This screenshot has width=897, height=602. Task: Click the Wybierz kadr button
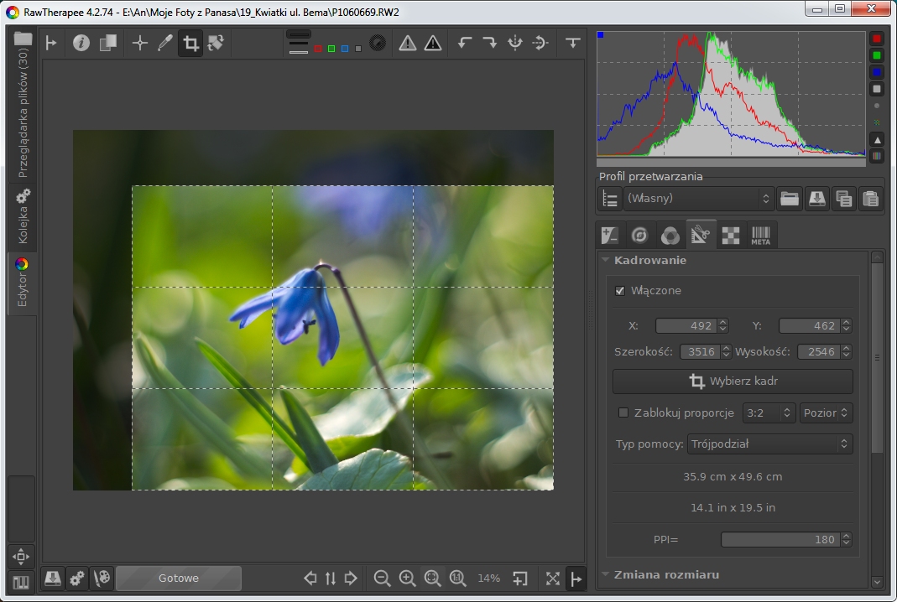point(733,381)
